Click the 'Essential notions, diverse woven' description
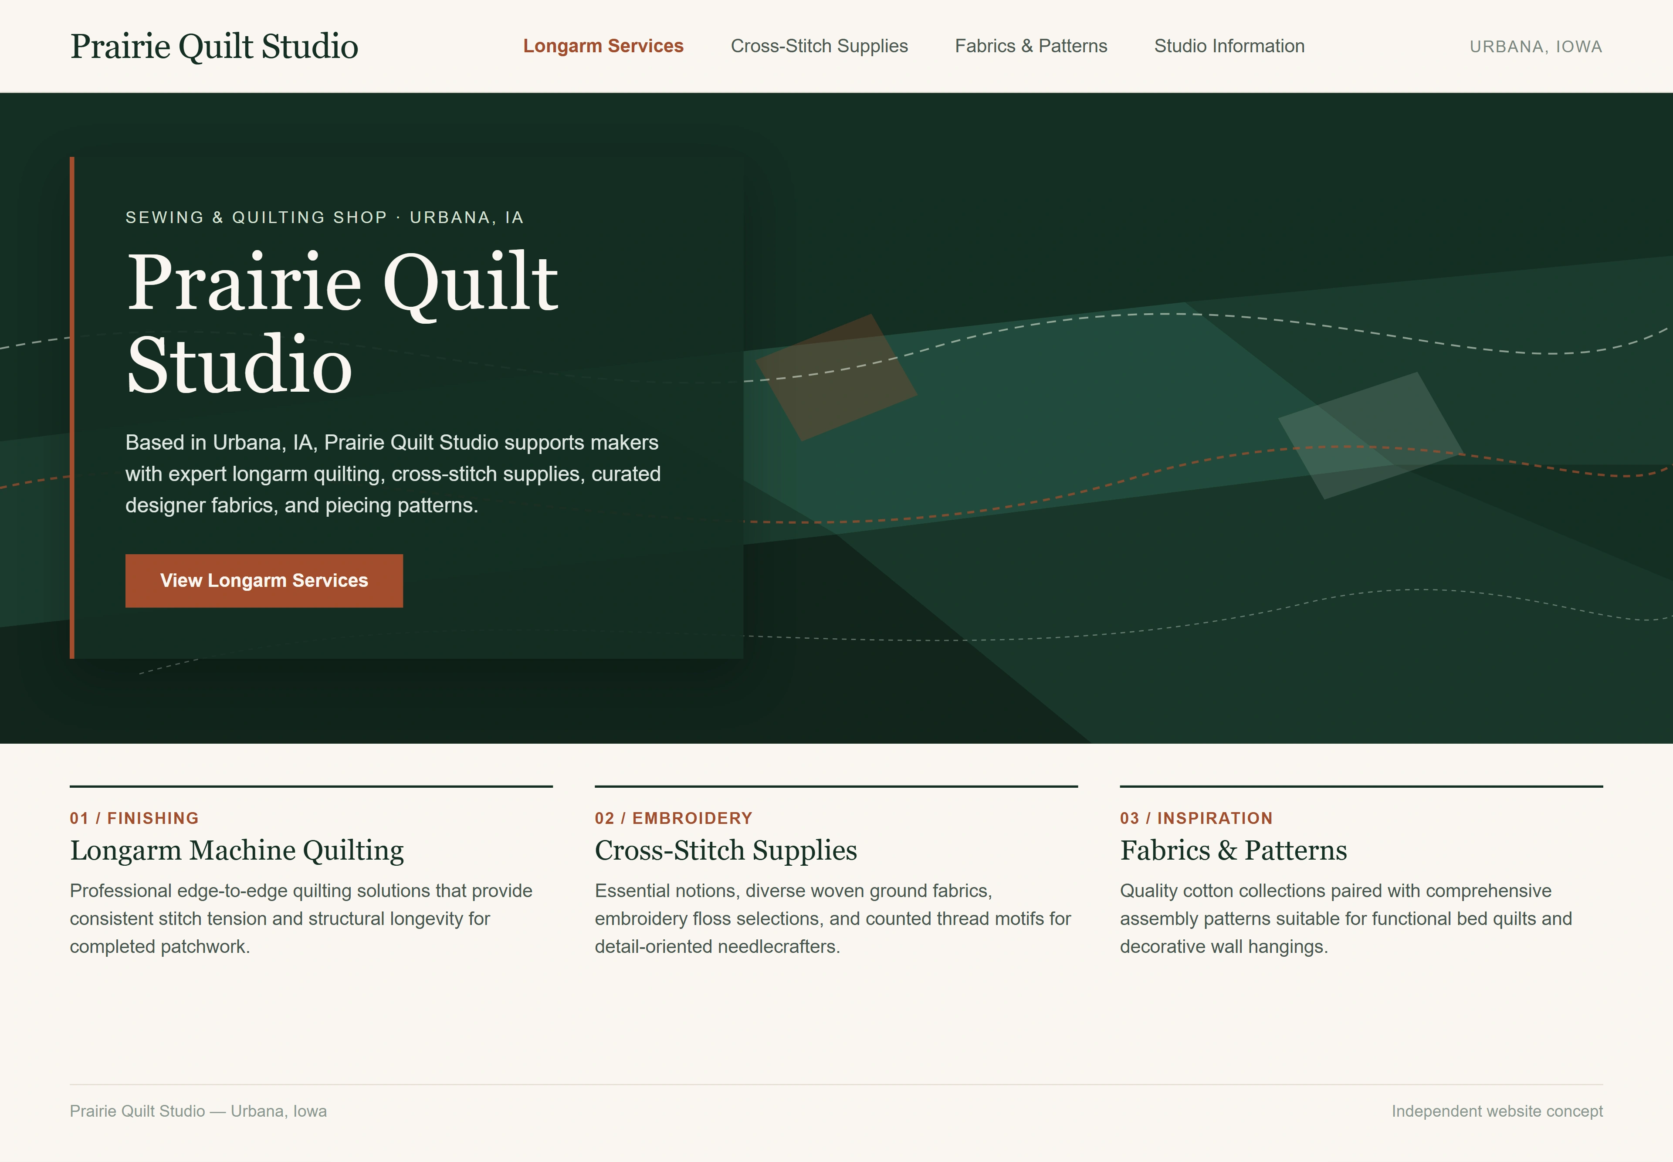Viewport: 1673px width, 1162px height. pyautogui.click(x=833, y=918)
